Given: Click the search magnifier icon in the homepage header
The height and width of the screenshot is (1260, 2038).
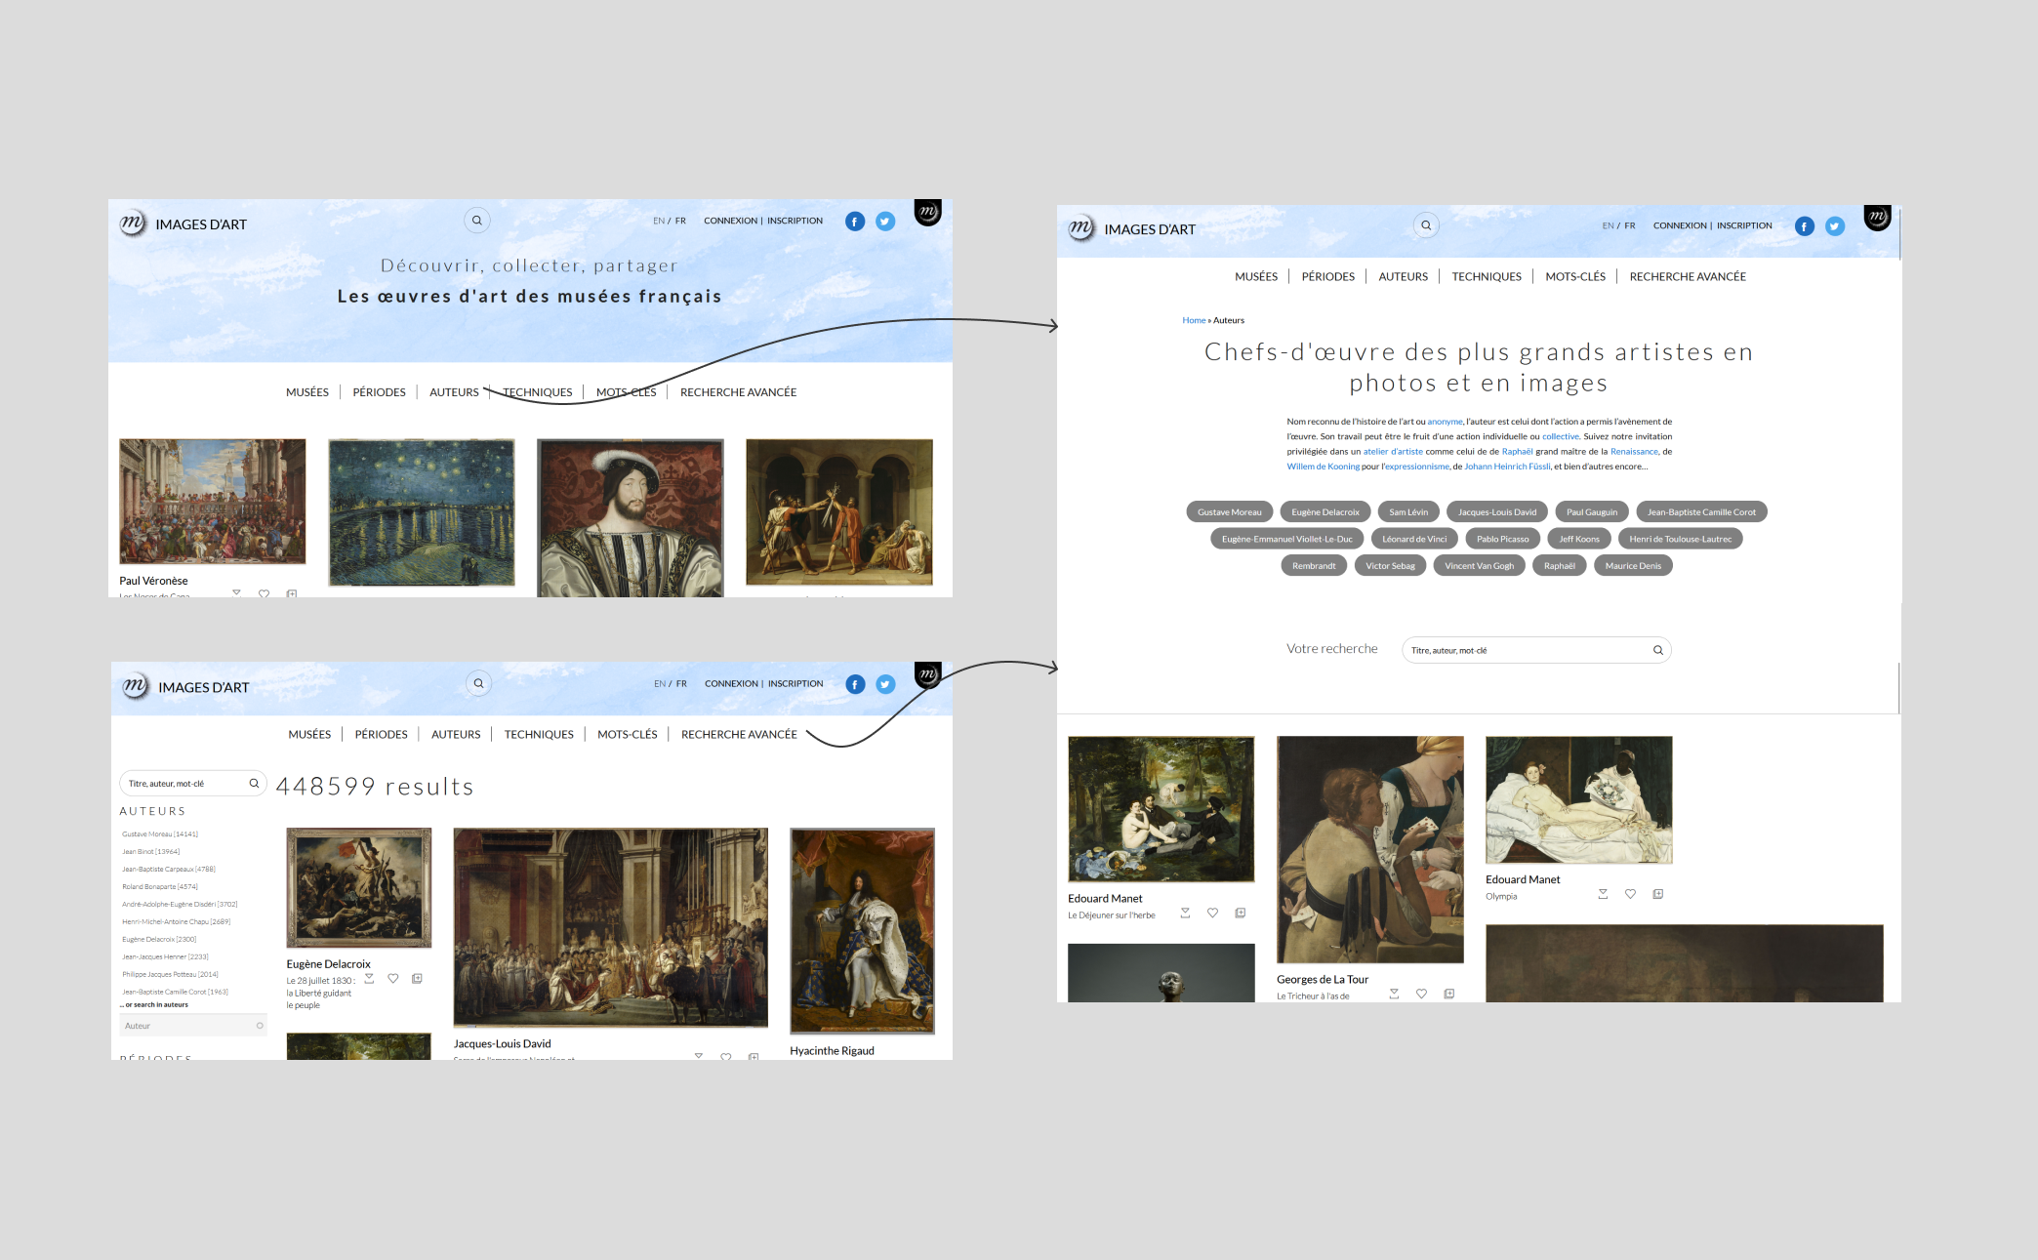Looking at the screenshot, I should [477, 221].
